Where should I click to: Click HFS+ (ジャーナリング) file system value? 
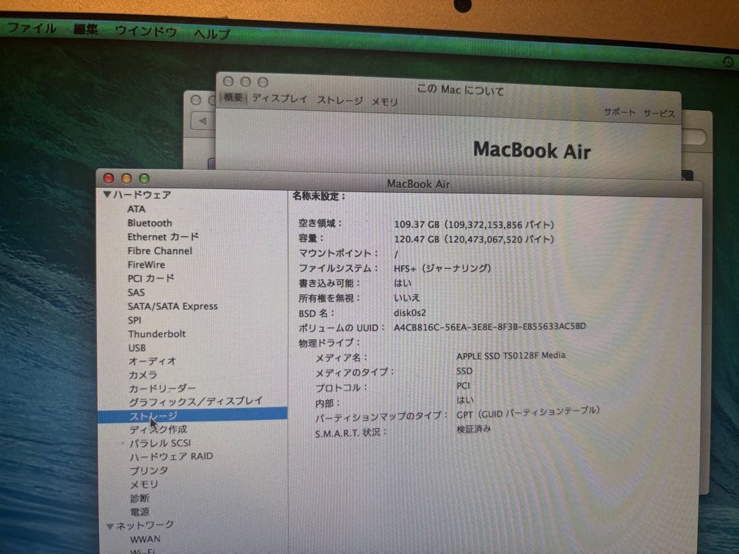[x=442, y=269]
